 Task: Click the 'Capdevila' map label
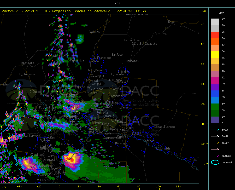77,60
